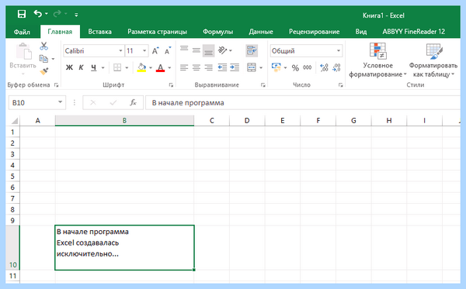Viewport: 466px width, 289px height.
Task: Apply percent style format
Action: coord(295,68)
